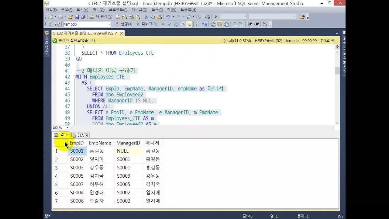Toggle Include Client Statistics
Viewport: 389px width, 219px height.
pos(204,24)
